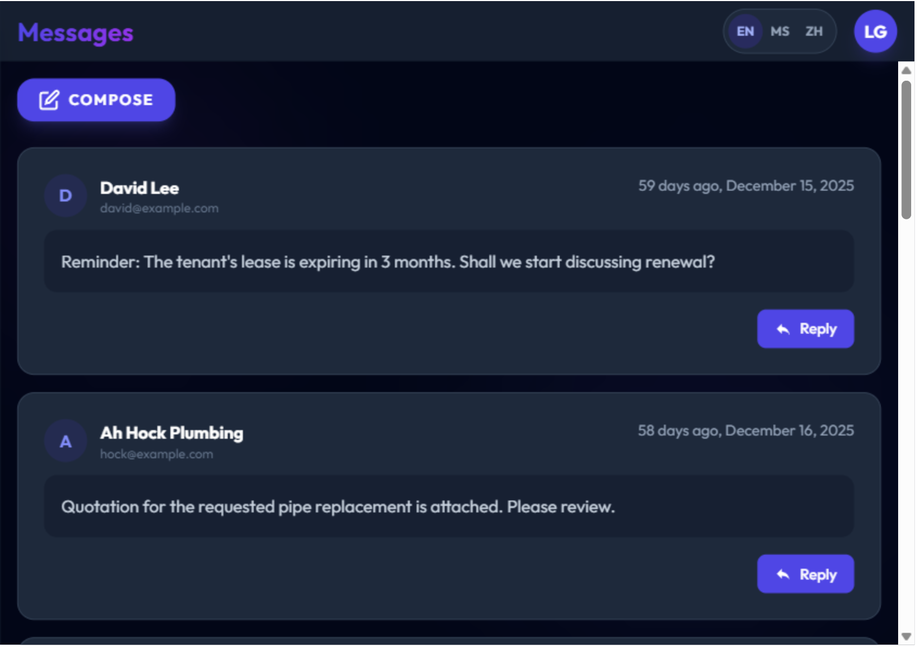
Task: Open the LG profile avatar
Action: click(875, 31)
